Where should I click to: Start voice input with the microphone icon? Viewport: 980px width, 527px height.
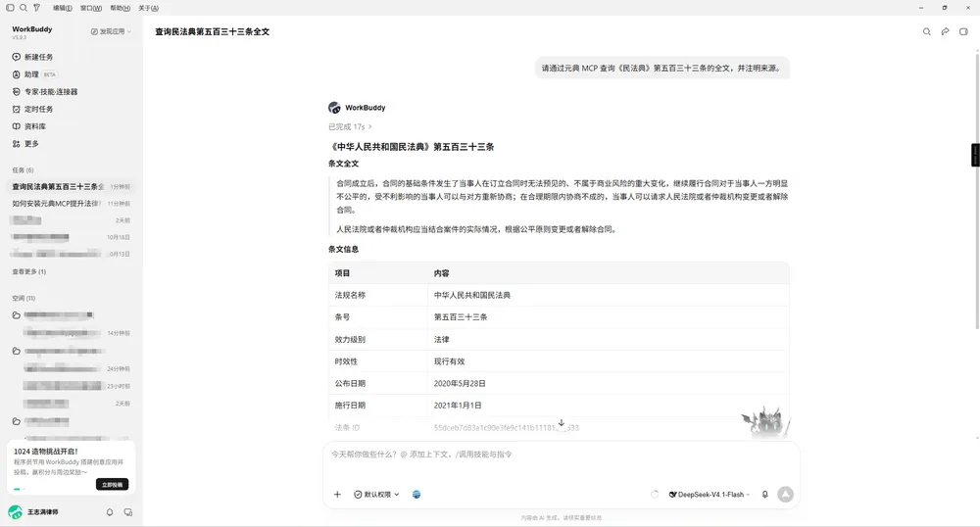(765, 495)
